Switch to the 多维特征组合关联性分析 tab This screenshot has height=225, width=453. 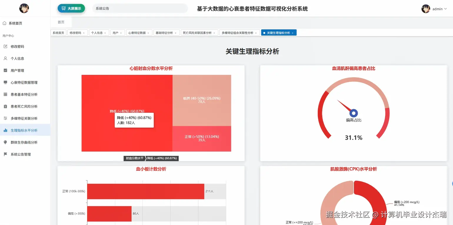[237, 33]
